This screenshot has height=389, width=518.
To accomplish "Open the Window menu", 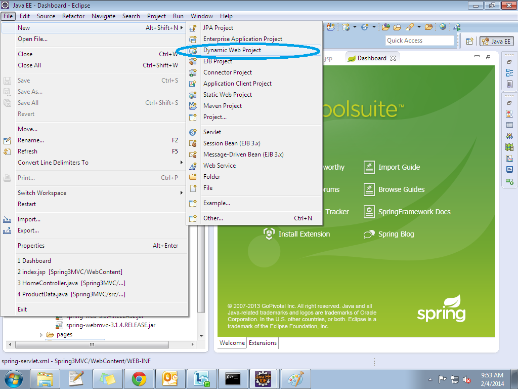I will pyautogui.click(x=201, y=16).
